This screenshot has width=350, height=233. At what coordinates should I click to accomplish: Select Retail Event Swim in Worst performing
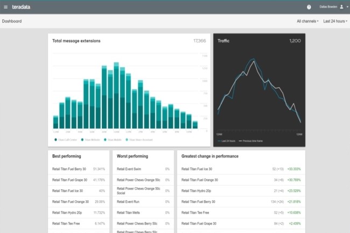129,169
